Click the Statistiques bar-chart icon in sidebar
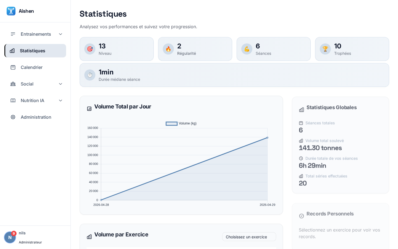Viewport: 398px width, 249px height. (12, 51)
